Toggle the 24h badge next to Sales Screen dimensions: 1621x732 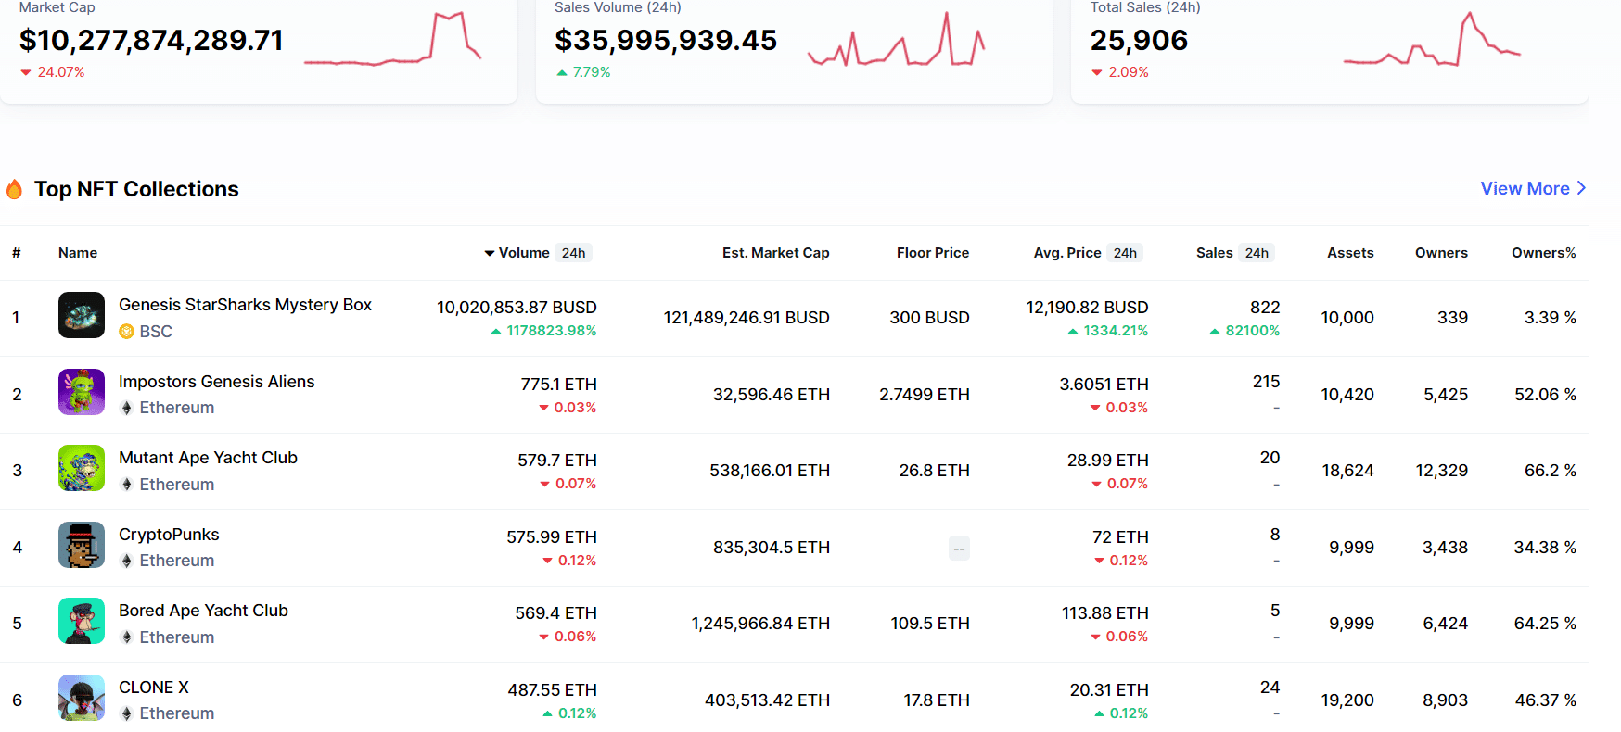click(x=1257, y=253)
